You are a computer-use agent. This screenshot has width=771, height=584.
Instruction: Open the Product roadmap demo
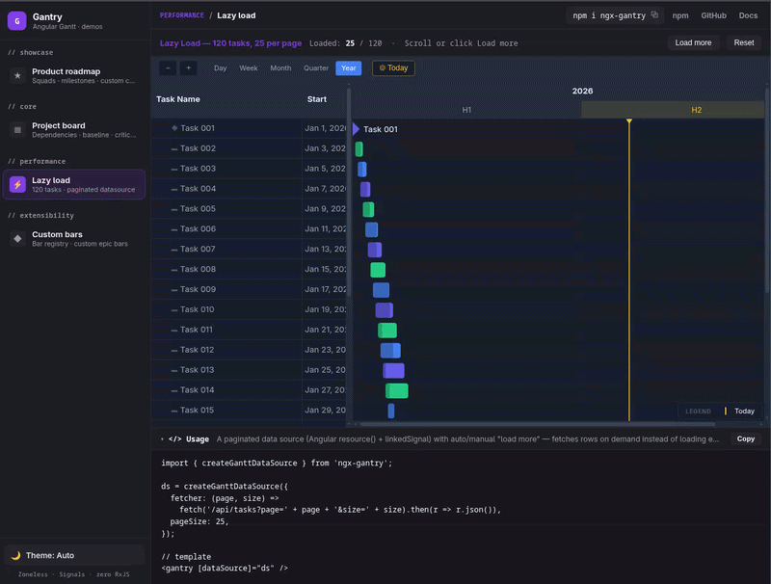pos(74,76)
